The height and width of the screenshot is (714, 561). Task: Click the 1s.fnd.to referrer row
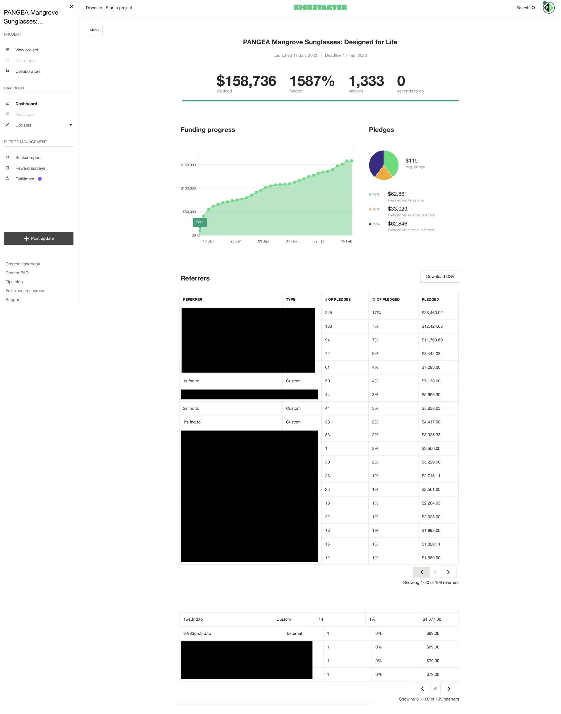[x=319, y=381]
